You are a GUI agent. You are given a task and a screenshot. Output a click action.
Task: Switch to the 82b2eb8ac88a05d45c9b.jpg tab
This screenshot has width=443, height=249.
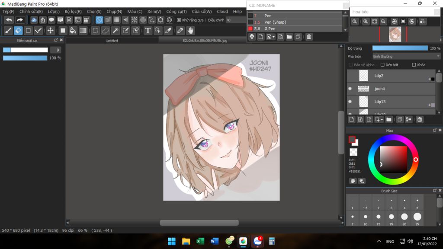pyautogui.click(x=205, y=41)
